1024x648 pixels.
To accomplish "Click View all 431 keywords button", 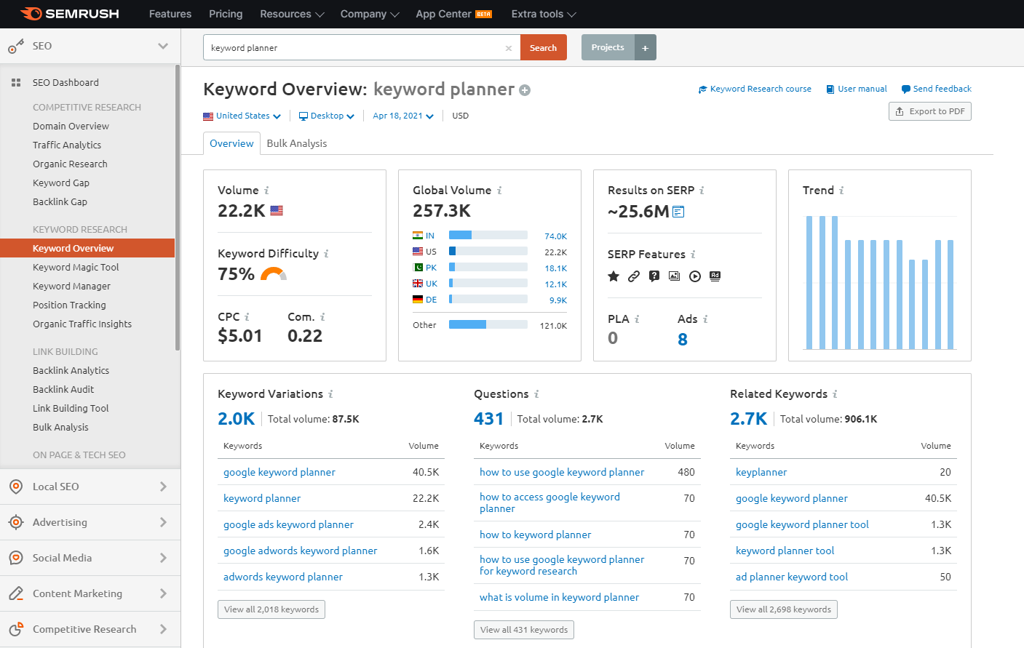I will (x=524, y=630).
